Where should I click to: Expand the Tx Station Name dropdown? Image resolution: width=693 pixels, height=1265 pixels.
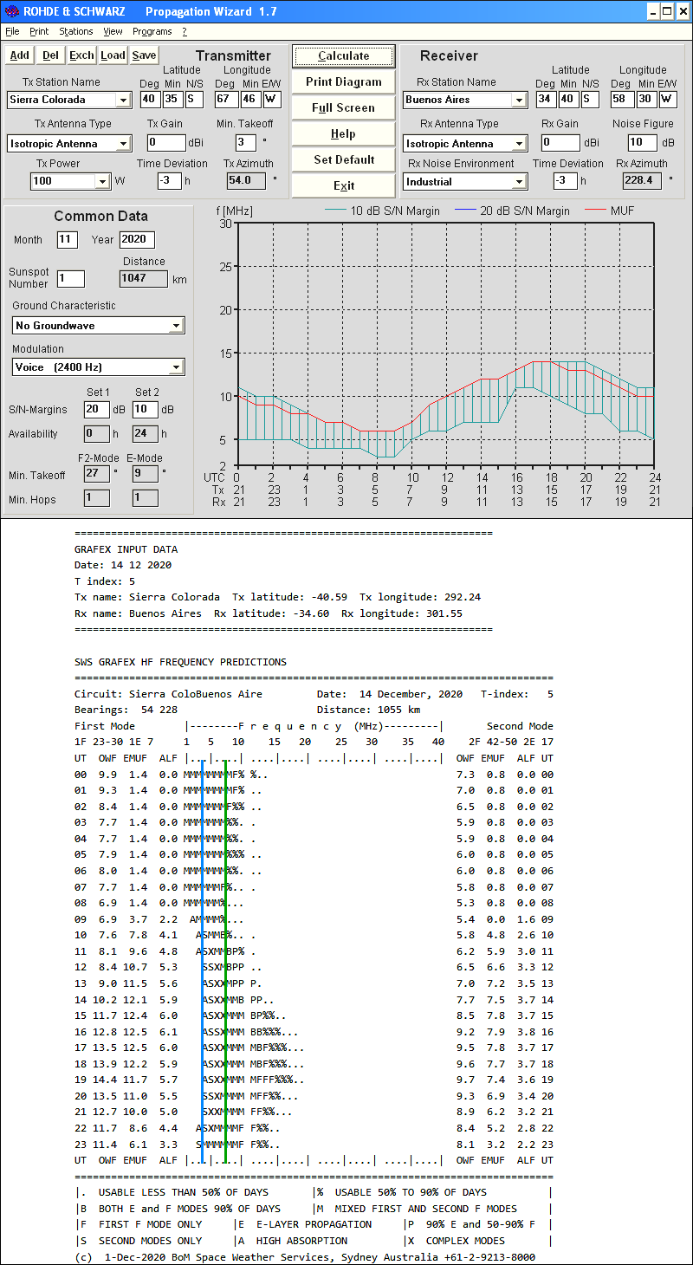(124, 100)
